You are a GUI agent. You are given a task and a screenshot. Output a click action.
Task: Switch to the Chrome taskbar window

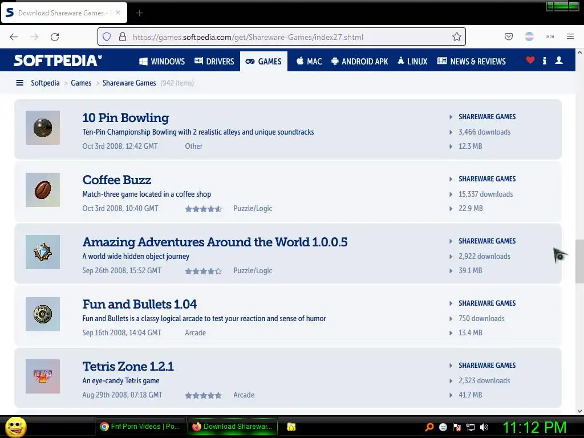point(140,427)
